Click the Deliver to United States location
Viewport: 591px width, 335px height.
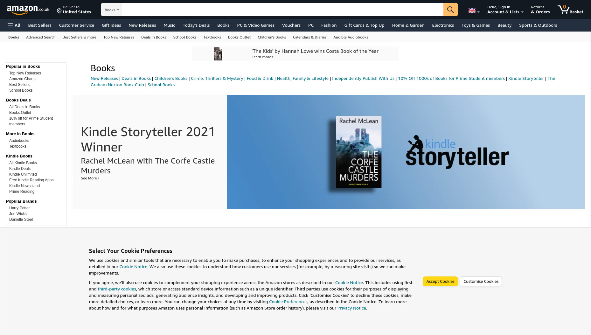(x=74, y=10)
